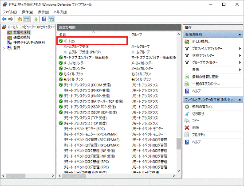244x186 pixels.
Task: Click the Up one level folder icon
Action: 20,19
